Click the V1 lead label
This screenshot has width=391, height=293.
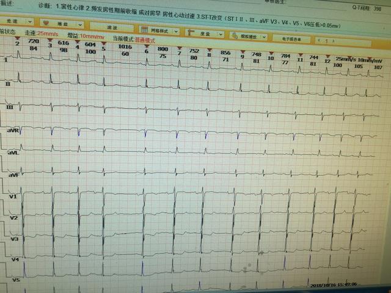[x=13, y=197]
